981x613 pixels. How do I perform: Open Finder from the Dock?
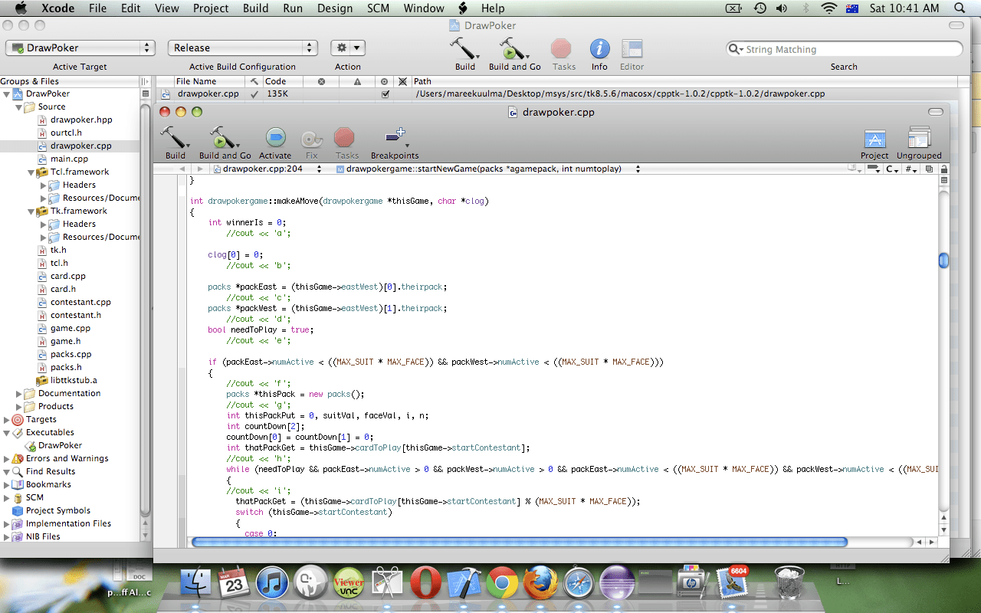point(195,582)
